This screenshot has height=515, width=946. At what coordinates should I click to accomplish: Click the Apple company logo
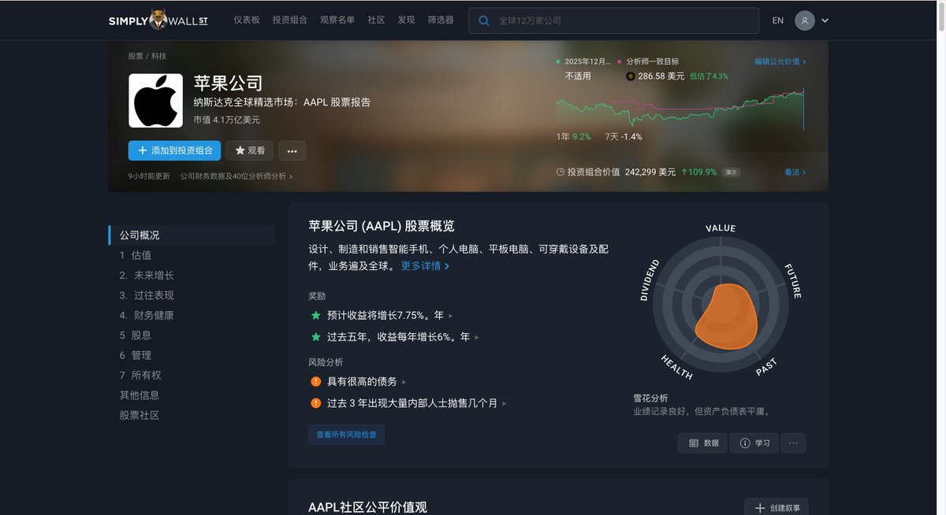point(155,101)
